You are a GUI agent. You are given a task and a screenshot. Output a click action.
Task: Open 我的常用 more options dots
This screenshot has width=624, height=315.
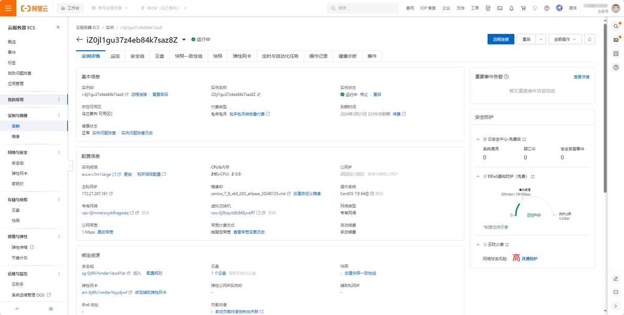coord(59,99)
